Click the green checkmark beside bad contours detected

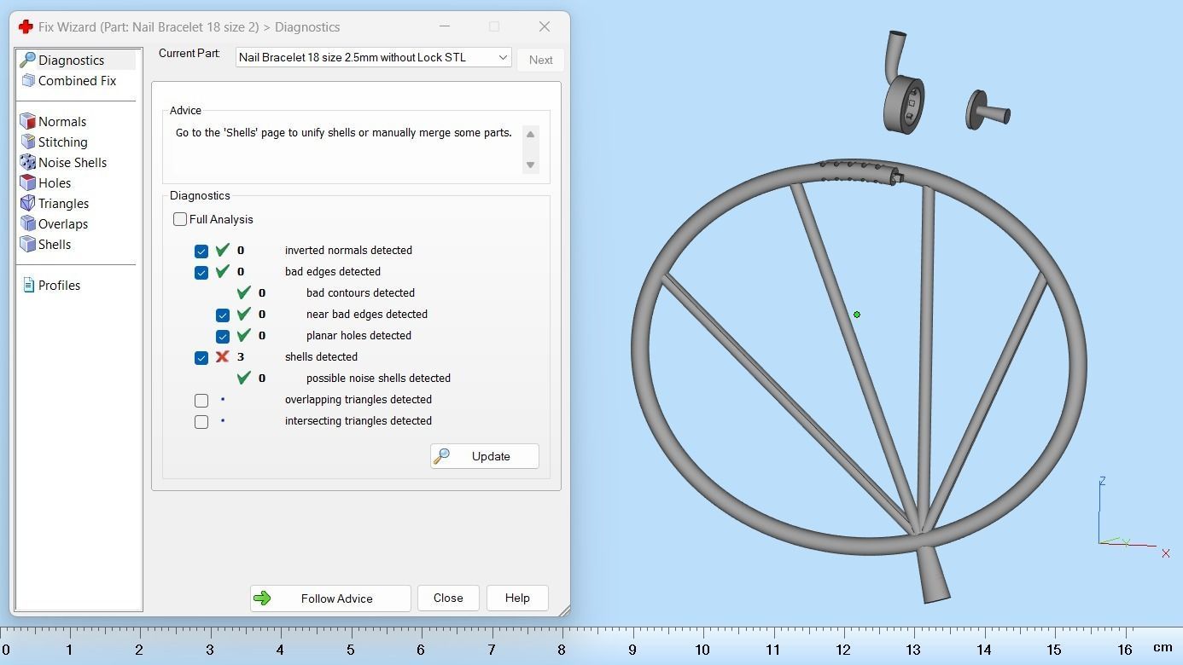click(x=244, y=292)
